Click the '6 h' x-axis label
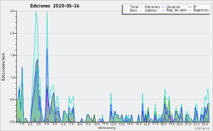This screenshot has height=131, width=213. pos(63,124)
